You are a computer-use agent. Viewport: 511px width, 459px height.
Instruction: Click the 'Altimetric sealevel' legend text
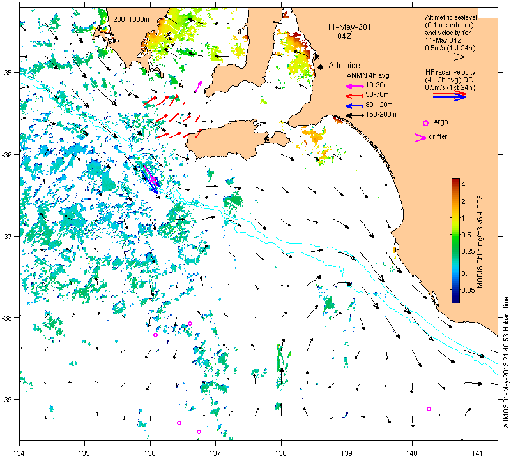452,17
